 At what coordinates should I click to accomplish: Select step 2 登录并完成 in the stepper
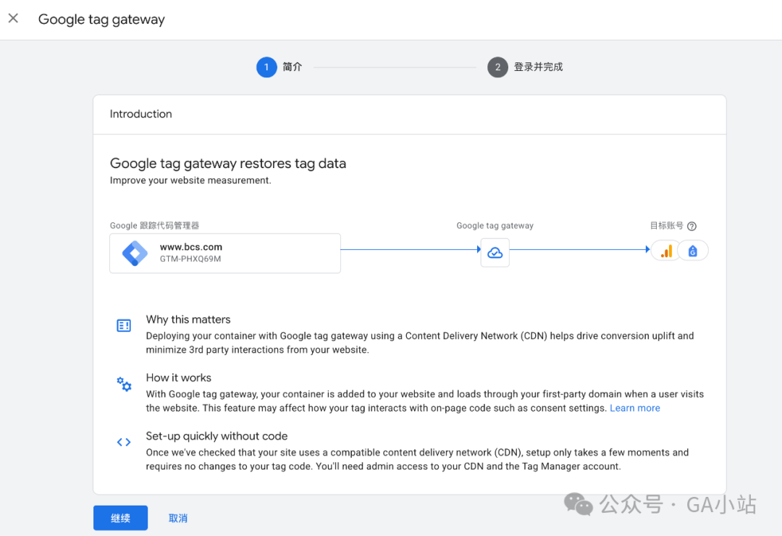pyautogui.click(x=525, y=67)
